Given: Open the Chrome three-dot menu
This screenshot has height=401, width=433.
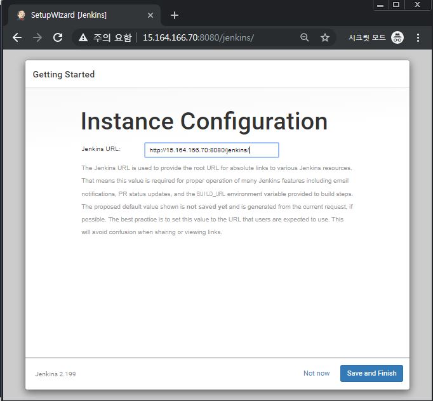Looking at the screenshot, I should pos(418,37).
